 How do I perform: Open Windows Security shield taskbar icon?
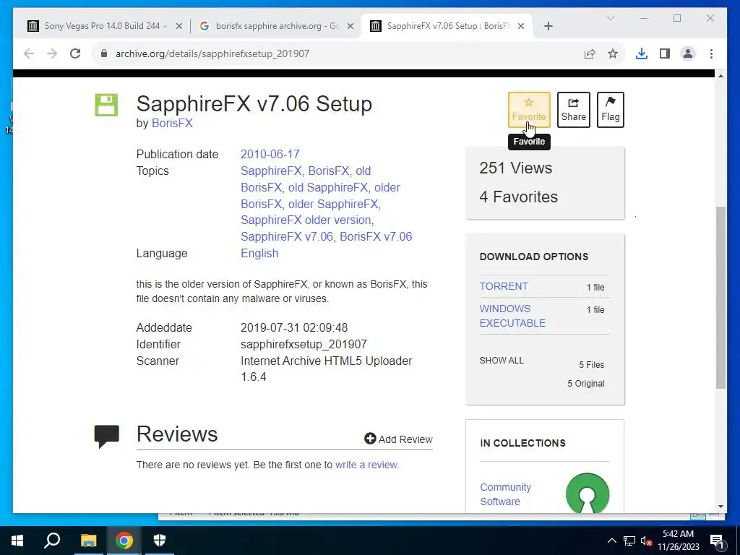click(160, 541)
